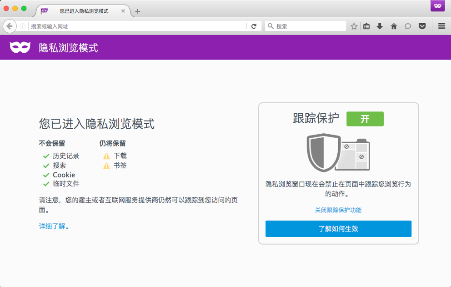Reload the current page
This screenshot has width=451, height=287.
point(254,26)
